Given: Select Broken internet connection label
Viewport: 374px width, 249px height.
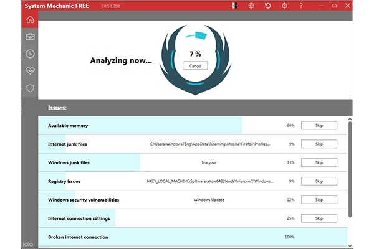Looking at the screenshot, I should 78,237.
